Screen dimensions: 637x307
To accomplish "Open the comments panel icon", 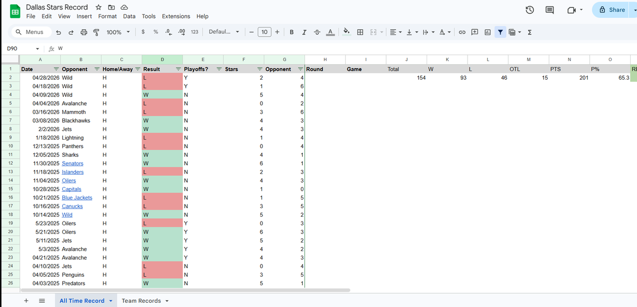I will point(550,10).
